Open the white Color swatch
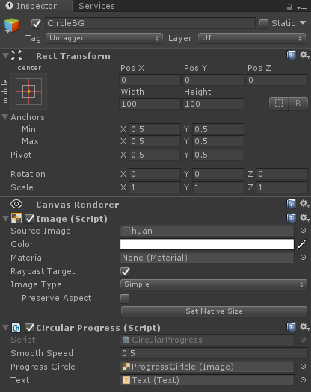The width and height of the screenshot is (311, 392). click(x=207, y=244)
